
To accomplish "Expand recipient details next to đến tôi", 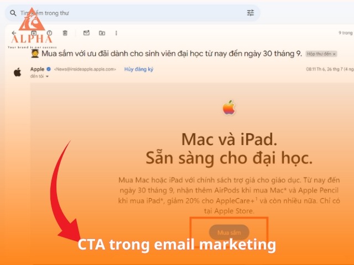I will click(x=47, y=76).
